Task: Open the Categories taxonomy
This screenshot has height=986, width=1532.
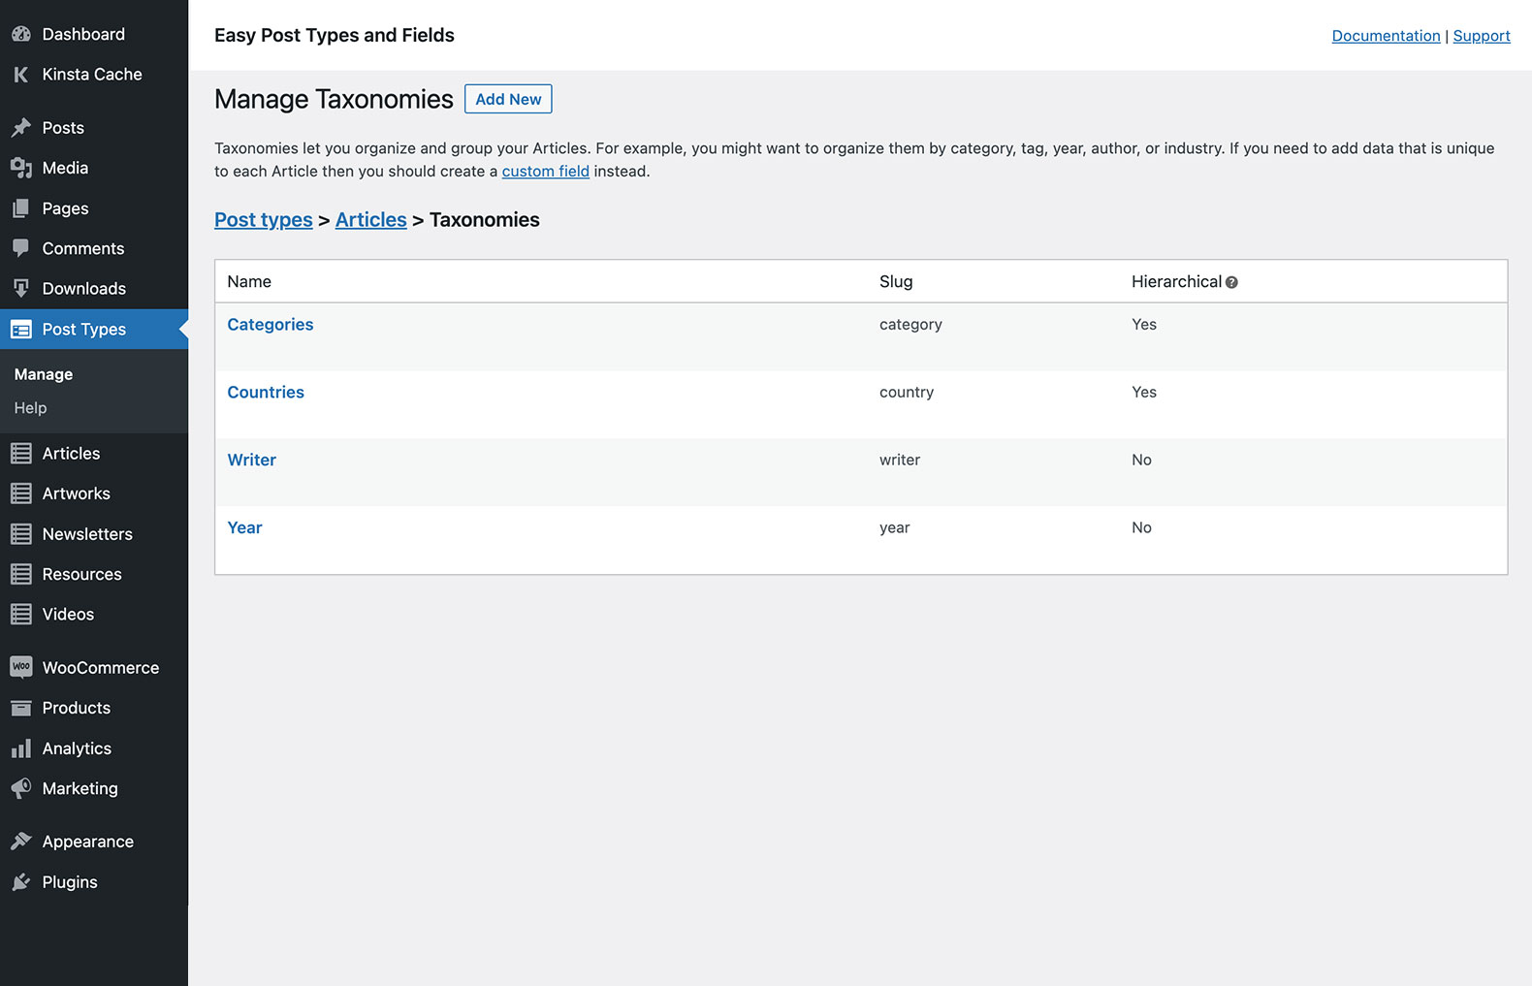Action: tap(270, 325)
